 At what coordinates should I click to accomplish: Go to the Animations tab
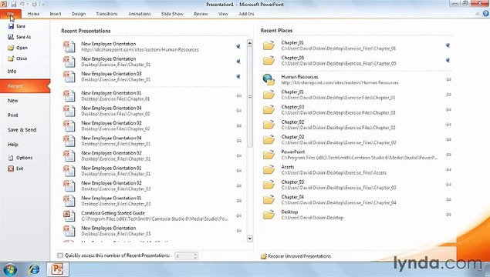coord(140,14)
